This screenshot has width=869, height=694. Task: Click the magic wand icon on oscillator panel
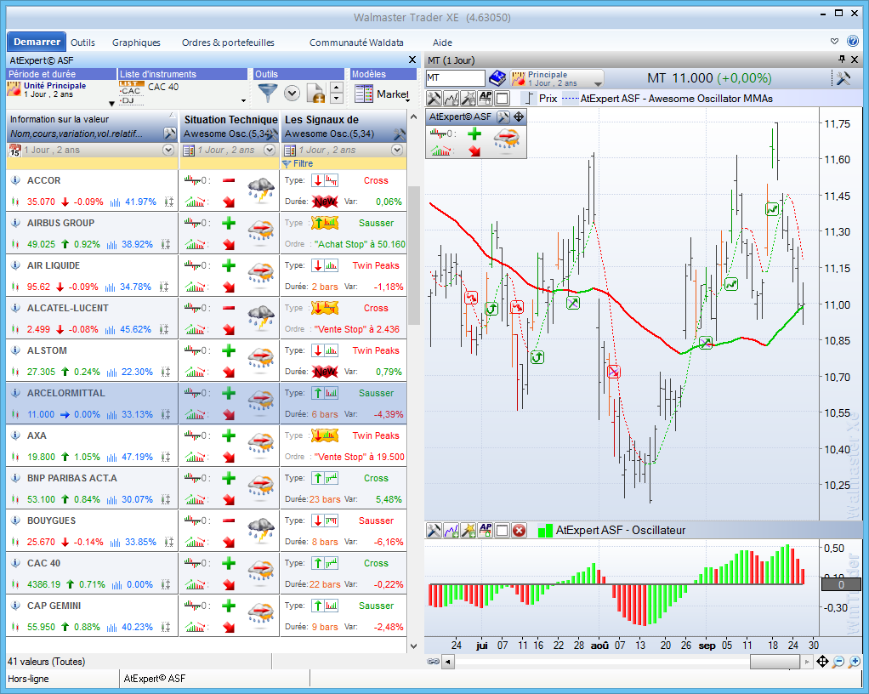click(469, 531)
